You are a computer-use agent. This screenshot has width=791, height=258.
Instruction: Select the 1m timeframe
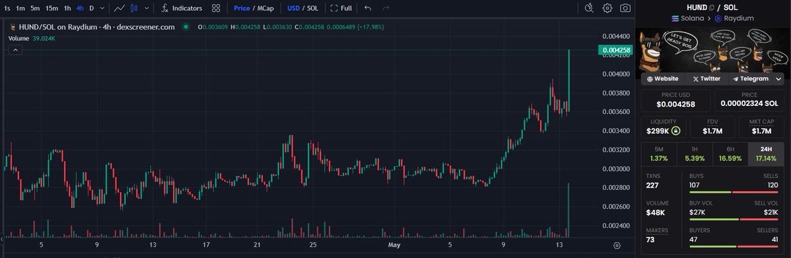click(x=20, y=9)
